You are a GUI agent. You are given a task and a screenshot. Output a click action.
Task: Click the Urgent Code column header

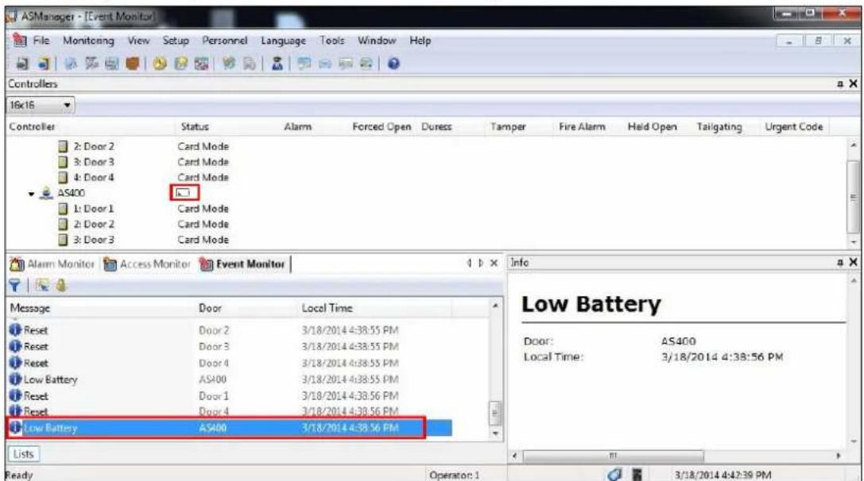pos(793,127)
